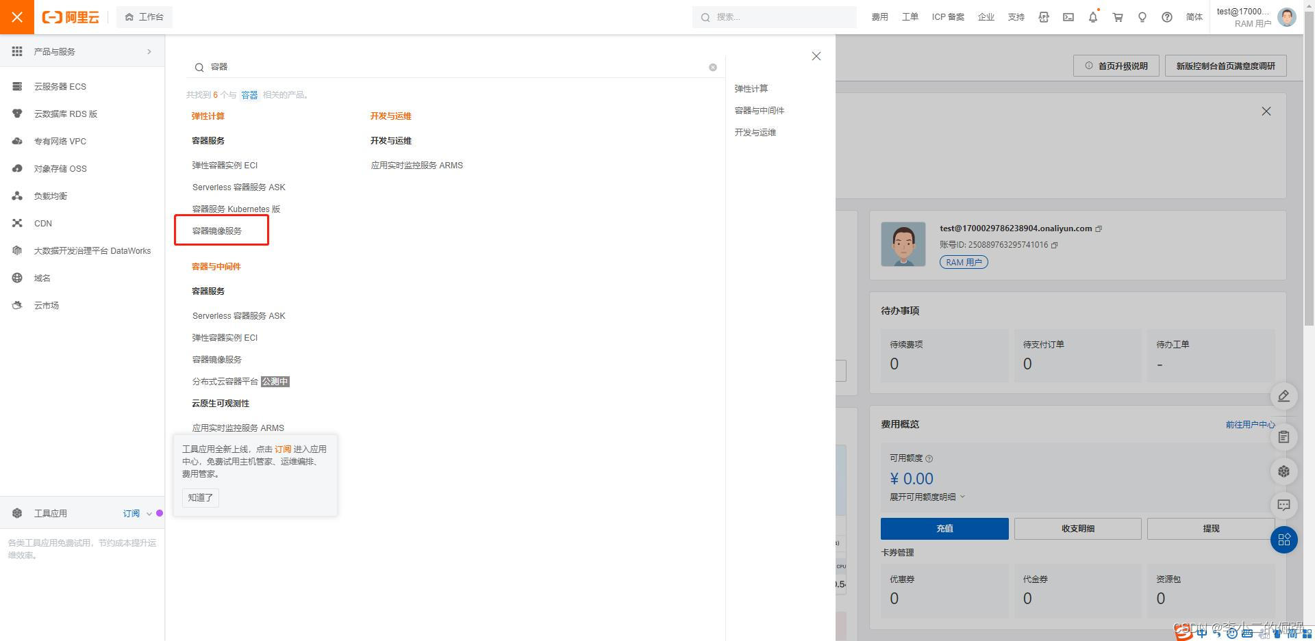Open the blue grid floating button
The width and height of the screenshot is (1315, 641).
[1284, 539]
